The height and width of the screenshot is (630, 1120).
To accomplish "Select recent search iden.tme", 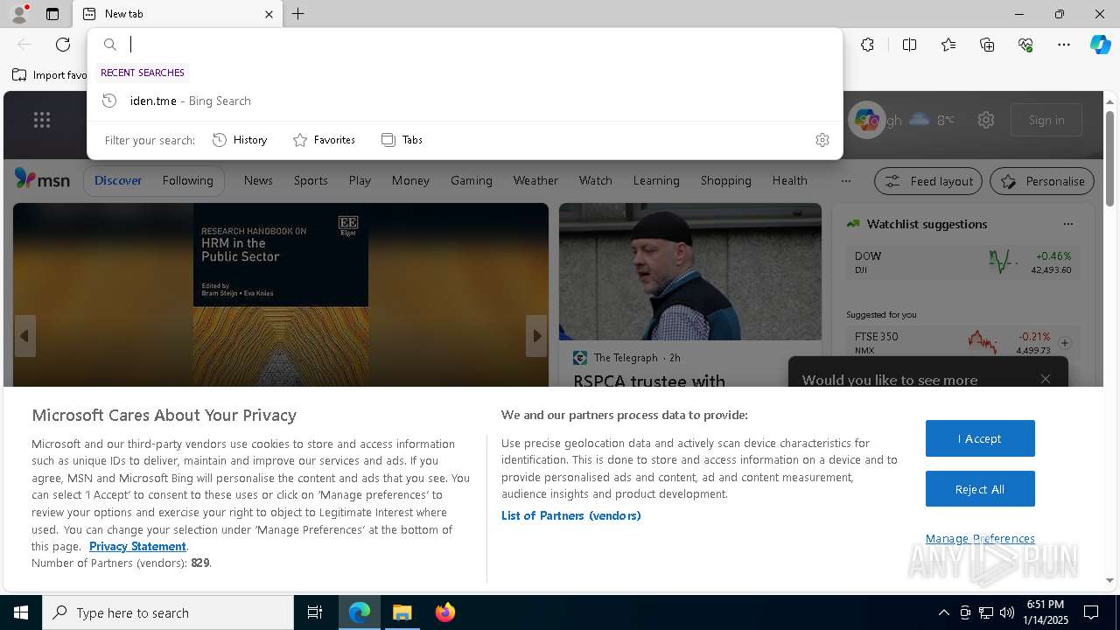I will click(465, 101).
